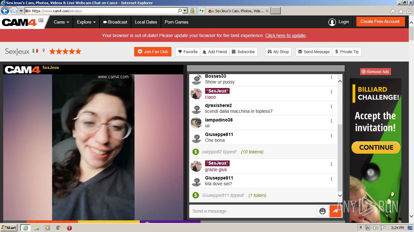Click Create Free Account button
The width and height of the screenshot is (414, 232).
(380, 22)
